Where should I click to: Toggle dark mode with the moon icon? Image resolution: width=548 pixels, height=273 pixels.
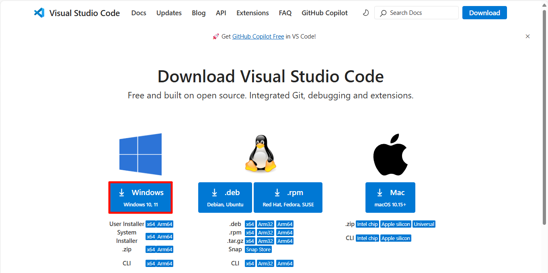point(365,12)
